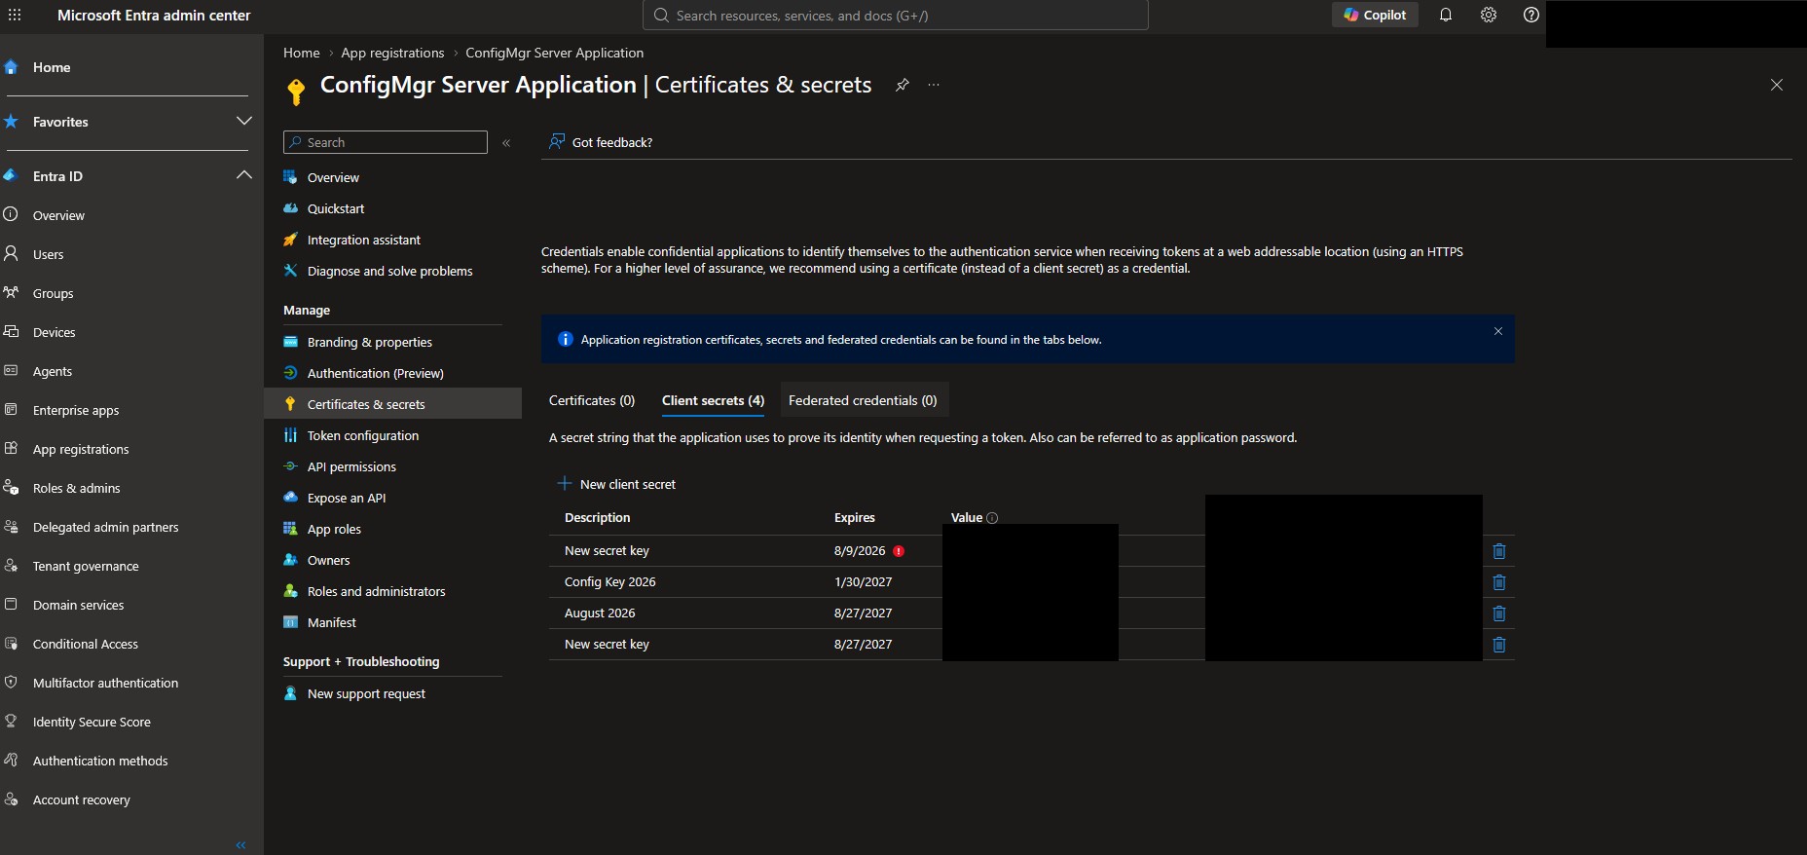Select Certificates & secrets menu item

click(x=392, y=404)
